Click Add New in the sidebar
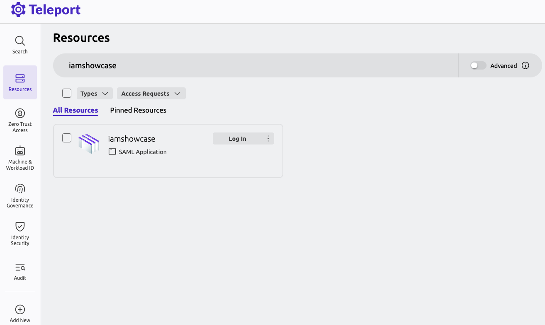 click(19, 313)
